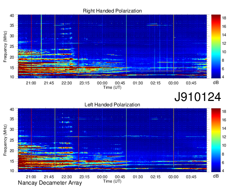Screen dimensions: 230x187
Task: Select 21:00 time tick on Right Handed plot
Action: click(31, 83)
